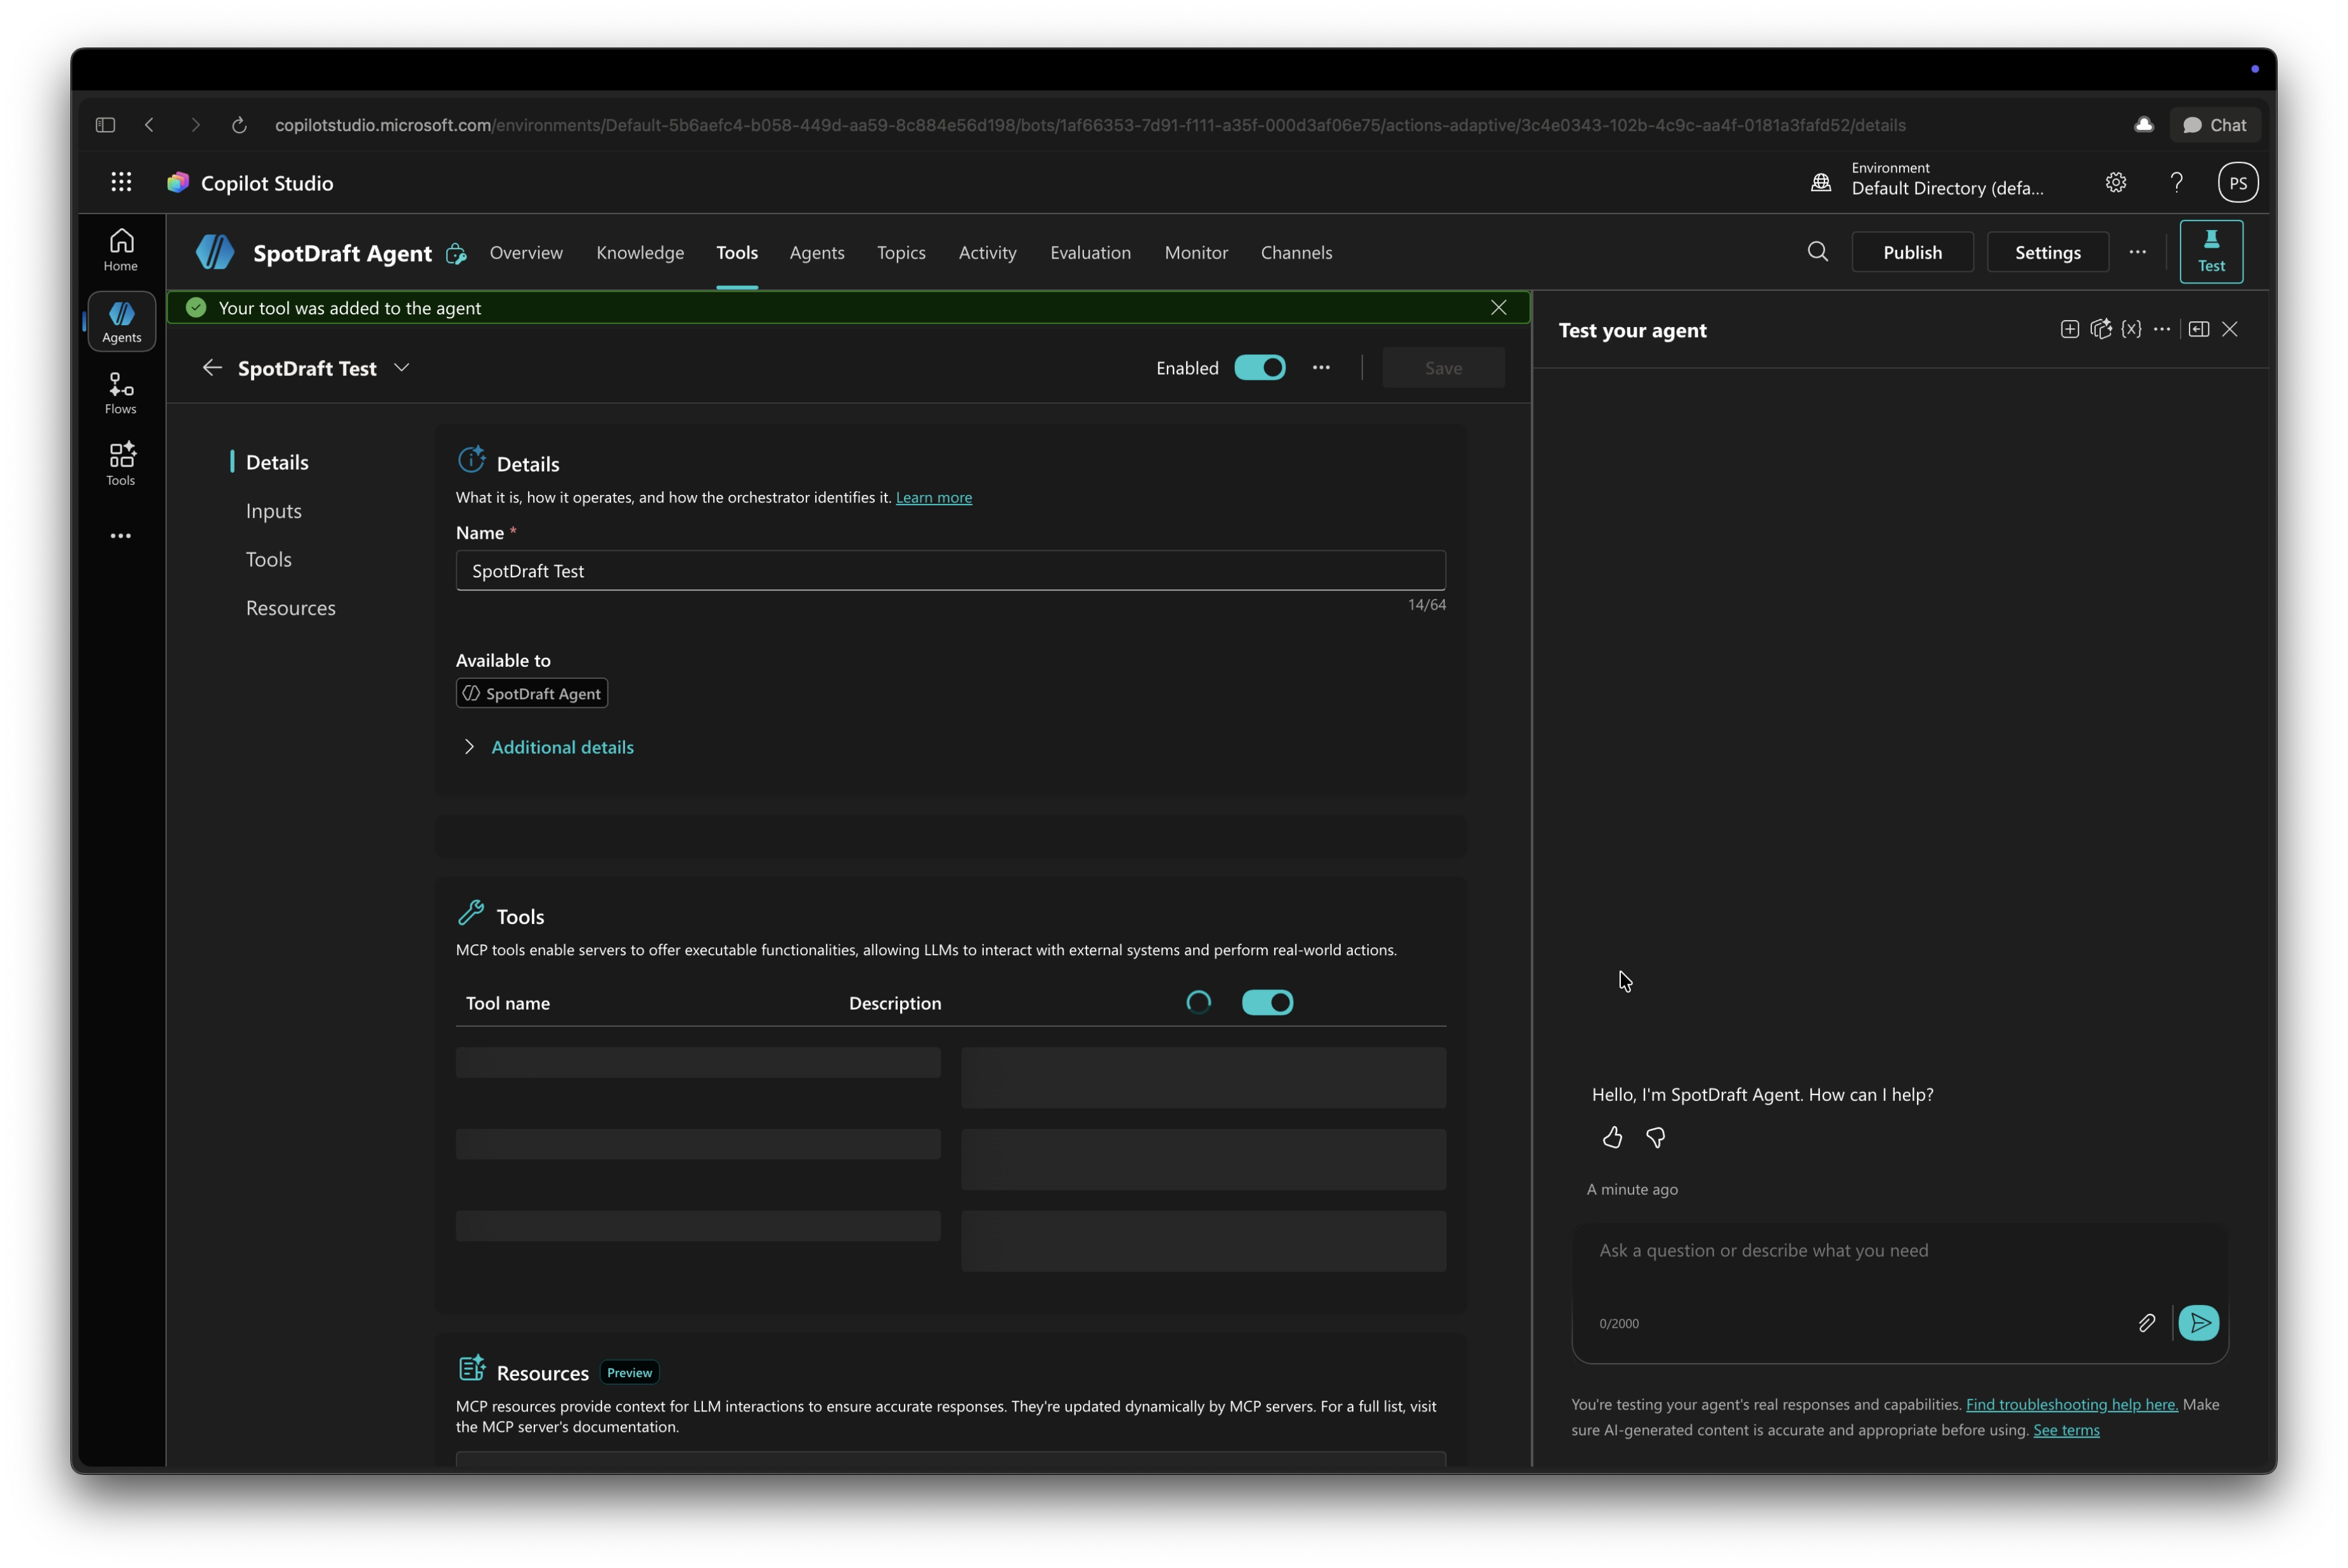Open Agents in the left sidebar
Viewport: 2348px width, 1568px height.
[121, 321]
